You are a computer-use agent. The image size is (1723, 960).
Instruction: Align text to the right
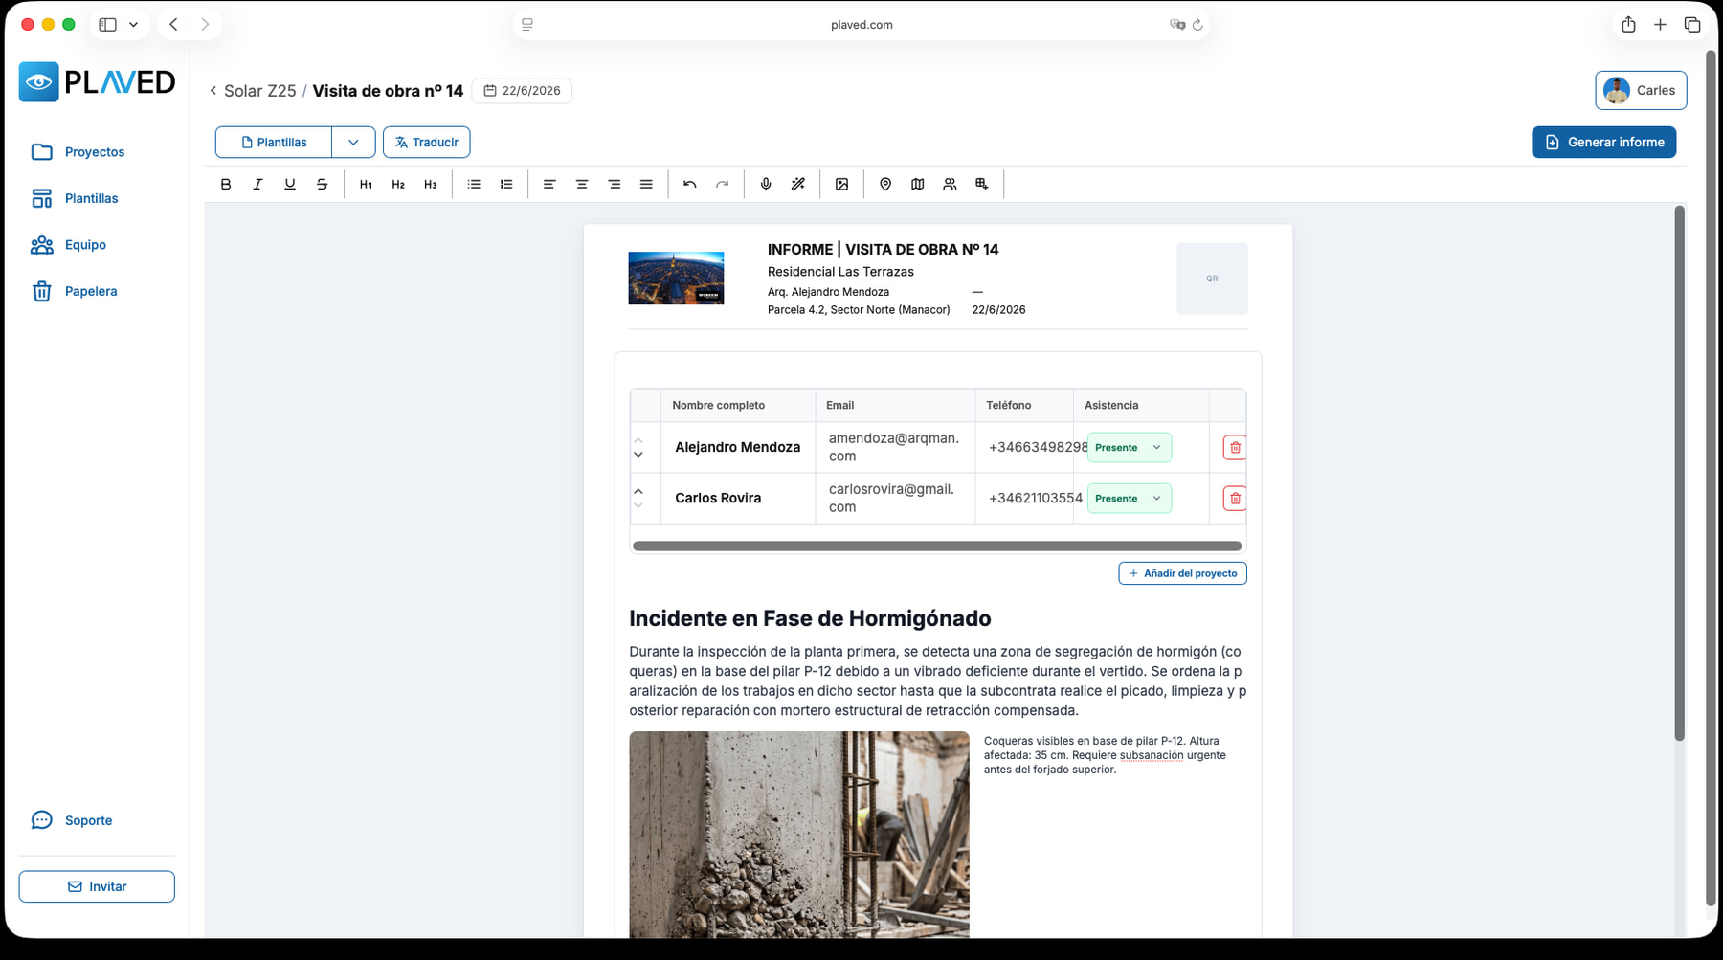tap(615, 184)
